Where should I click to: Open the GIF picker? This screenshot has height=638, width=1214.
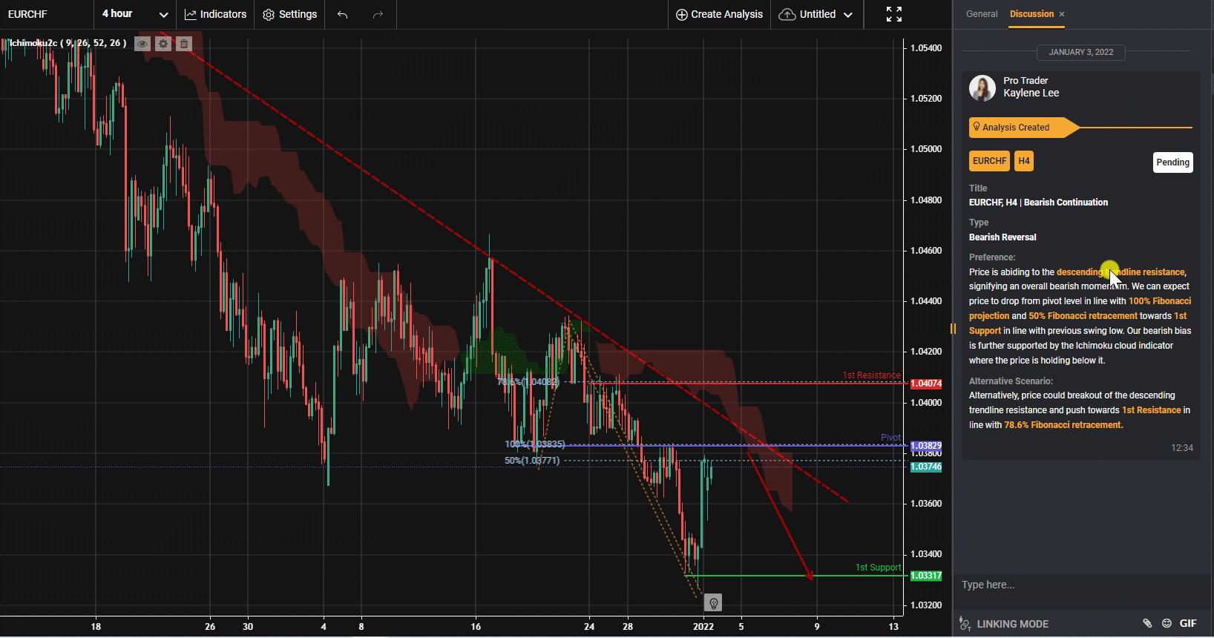1188,623
